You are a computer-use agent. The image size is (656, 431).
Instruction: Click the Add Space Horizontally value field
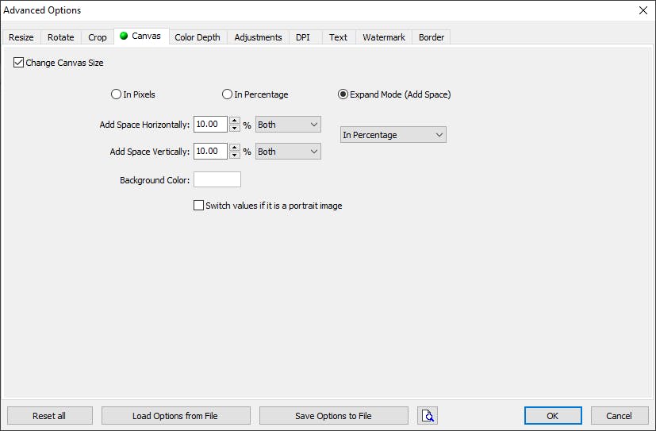(210, 125)
